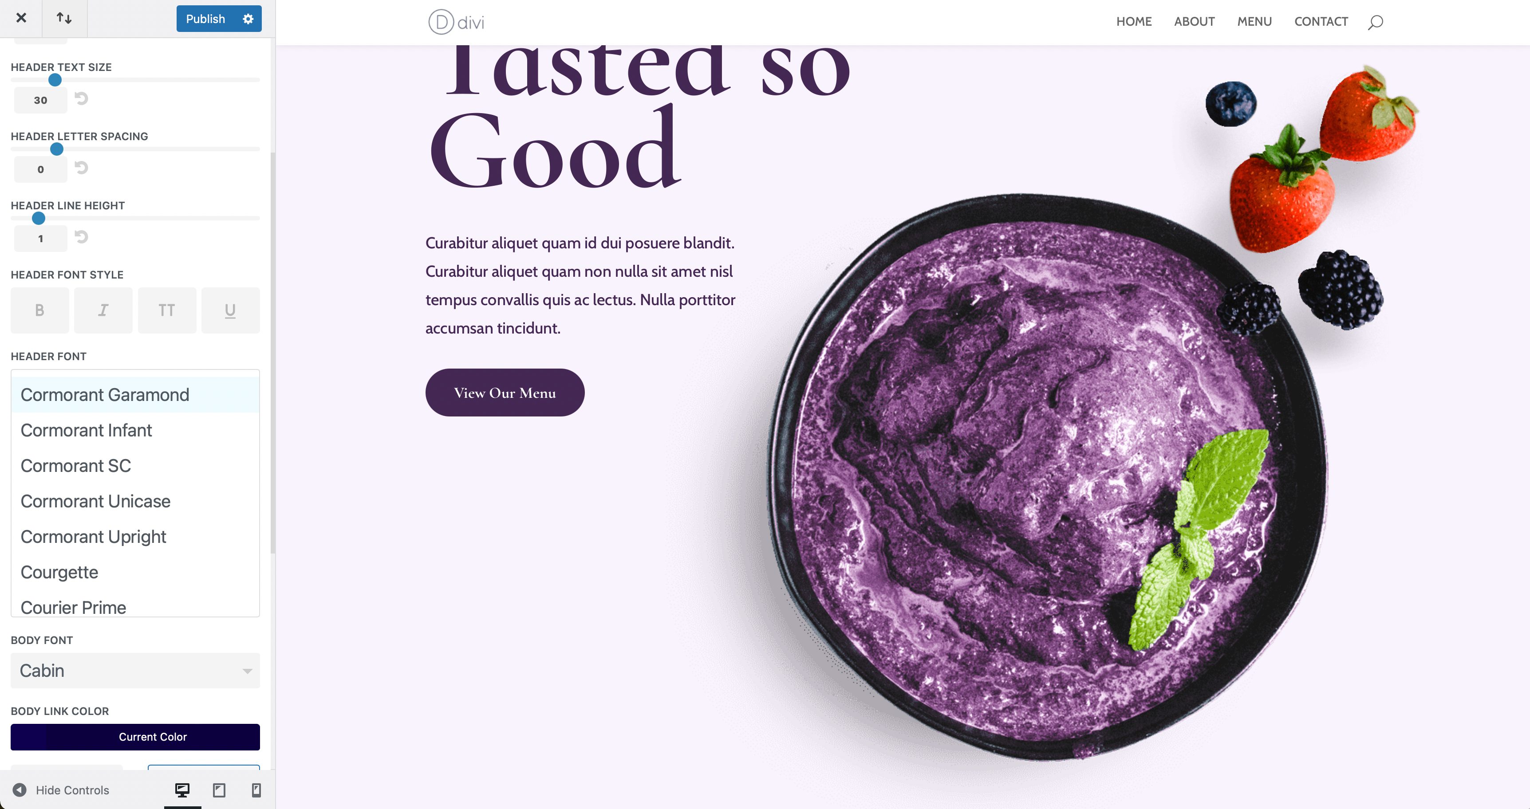1530x809 pixels.
Task: Click the View Our Menu button
Action: click(x=505, y=393)
